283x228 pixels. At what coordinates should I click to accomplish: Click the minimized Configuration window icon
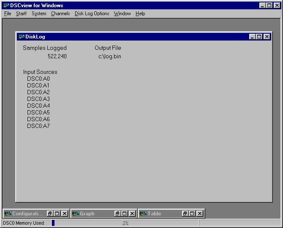pyautogui.click(x=8, y=214)
